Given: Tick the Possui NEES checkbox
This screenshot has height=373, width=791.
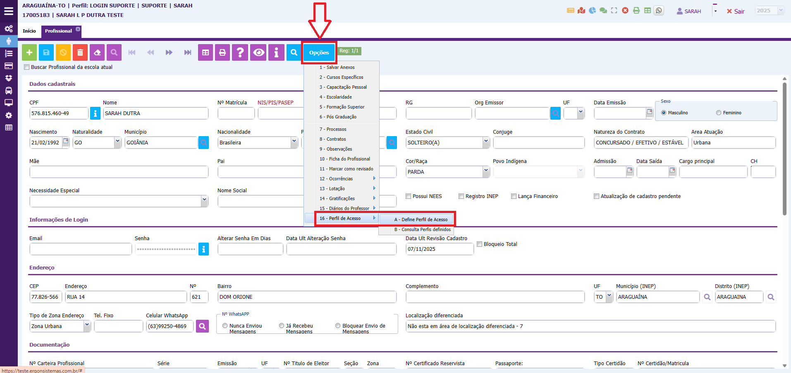Looking at the screenshot, I should point(409,196).
